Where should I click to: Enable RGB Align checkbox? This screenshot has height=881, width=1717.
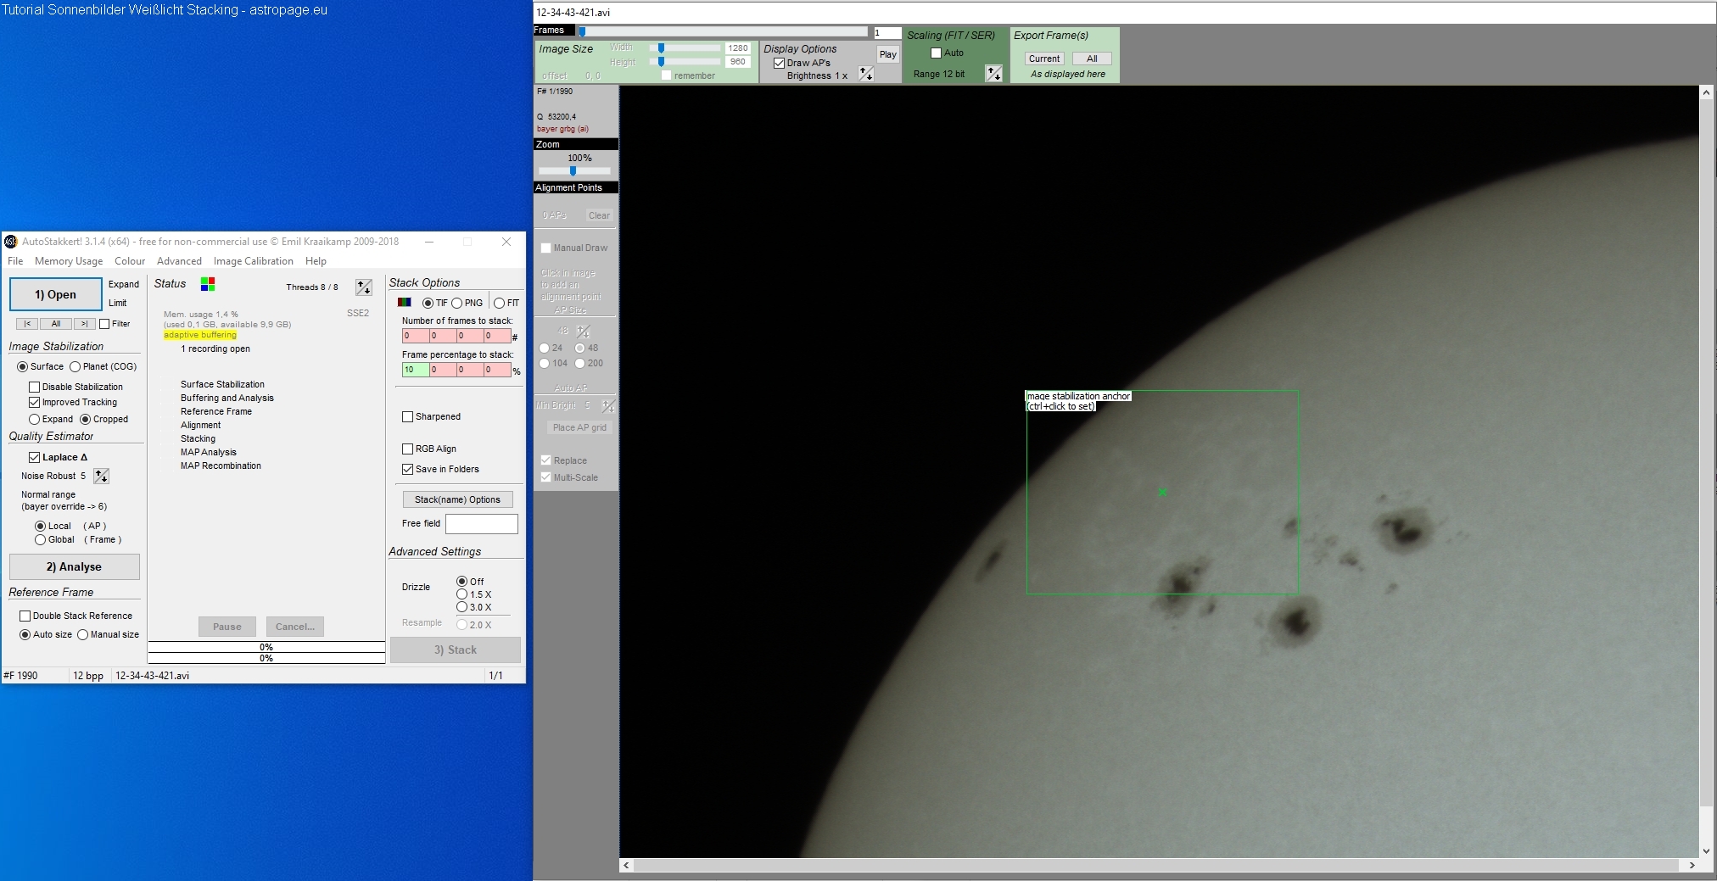(x=408, y=449)
